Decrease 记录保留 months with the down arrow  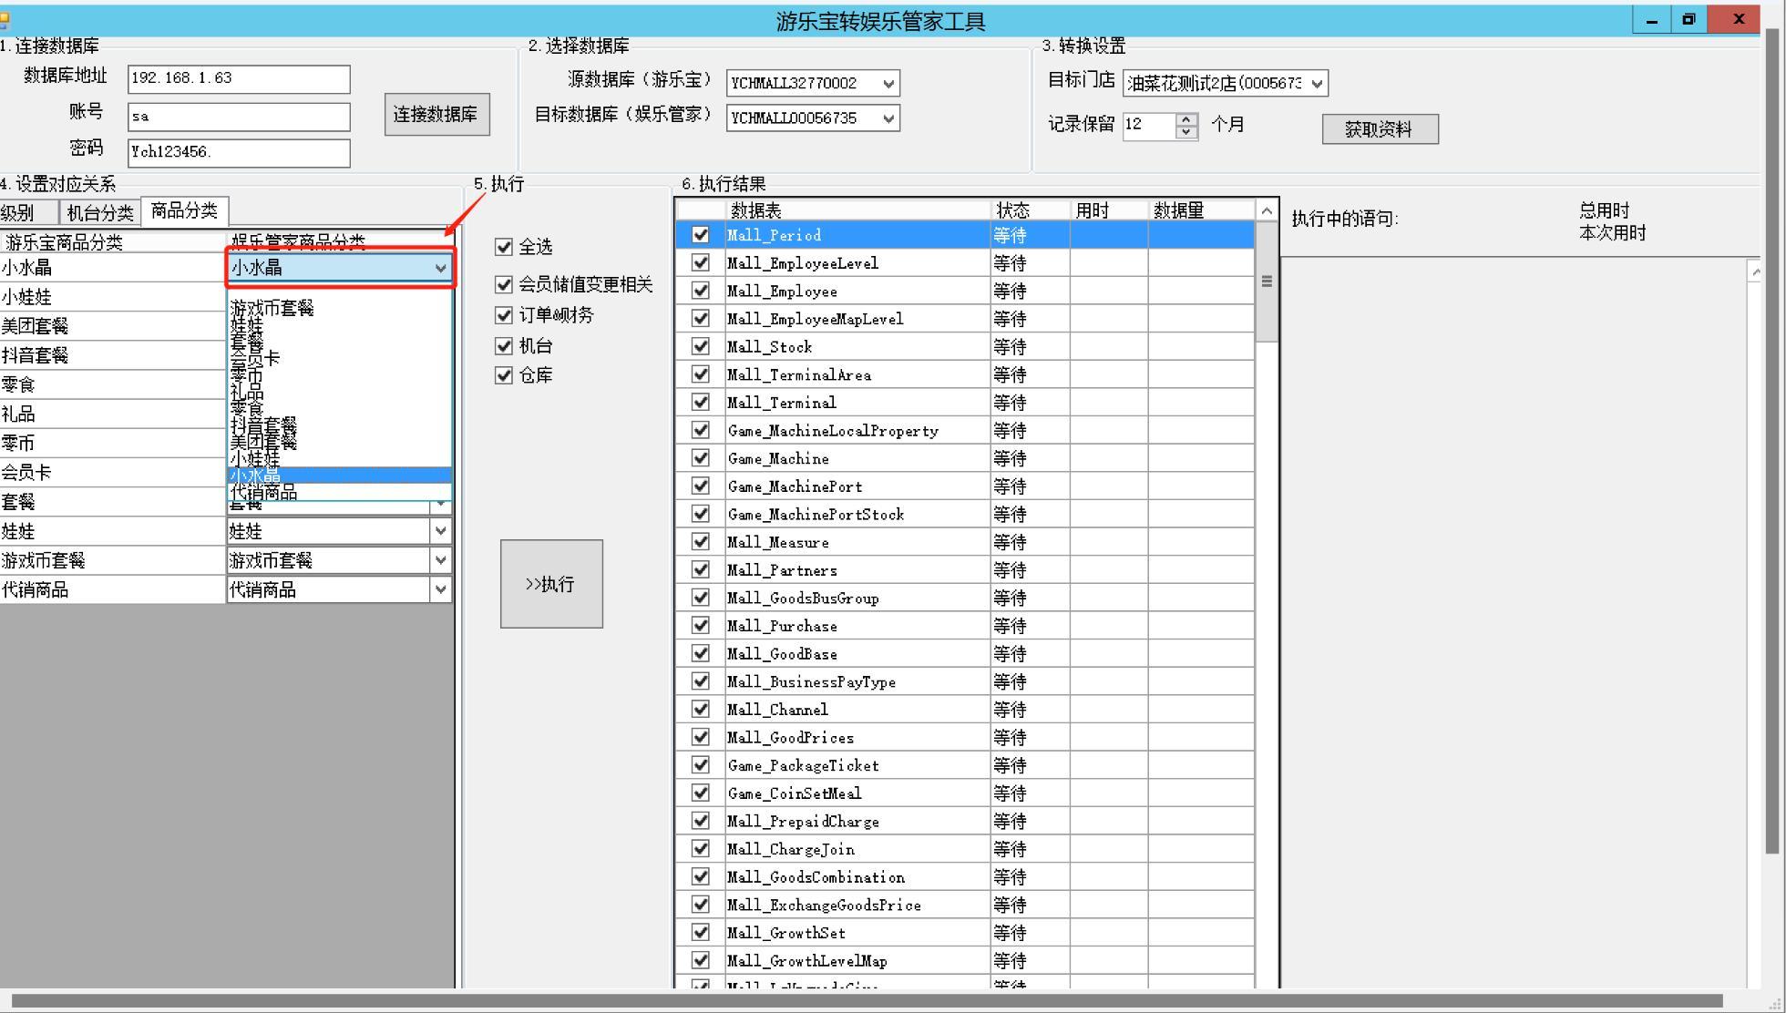(x=1186, y=132)
